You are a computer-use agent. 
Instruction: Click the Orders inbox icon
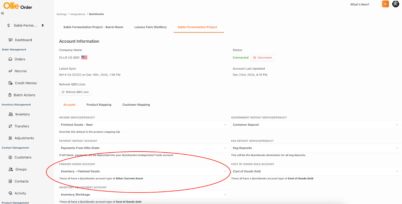tap(10, 59)
